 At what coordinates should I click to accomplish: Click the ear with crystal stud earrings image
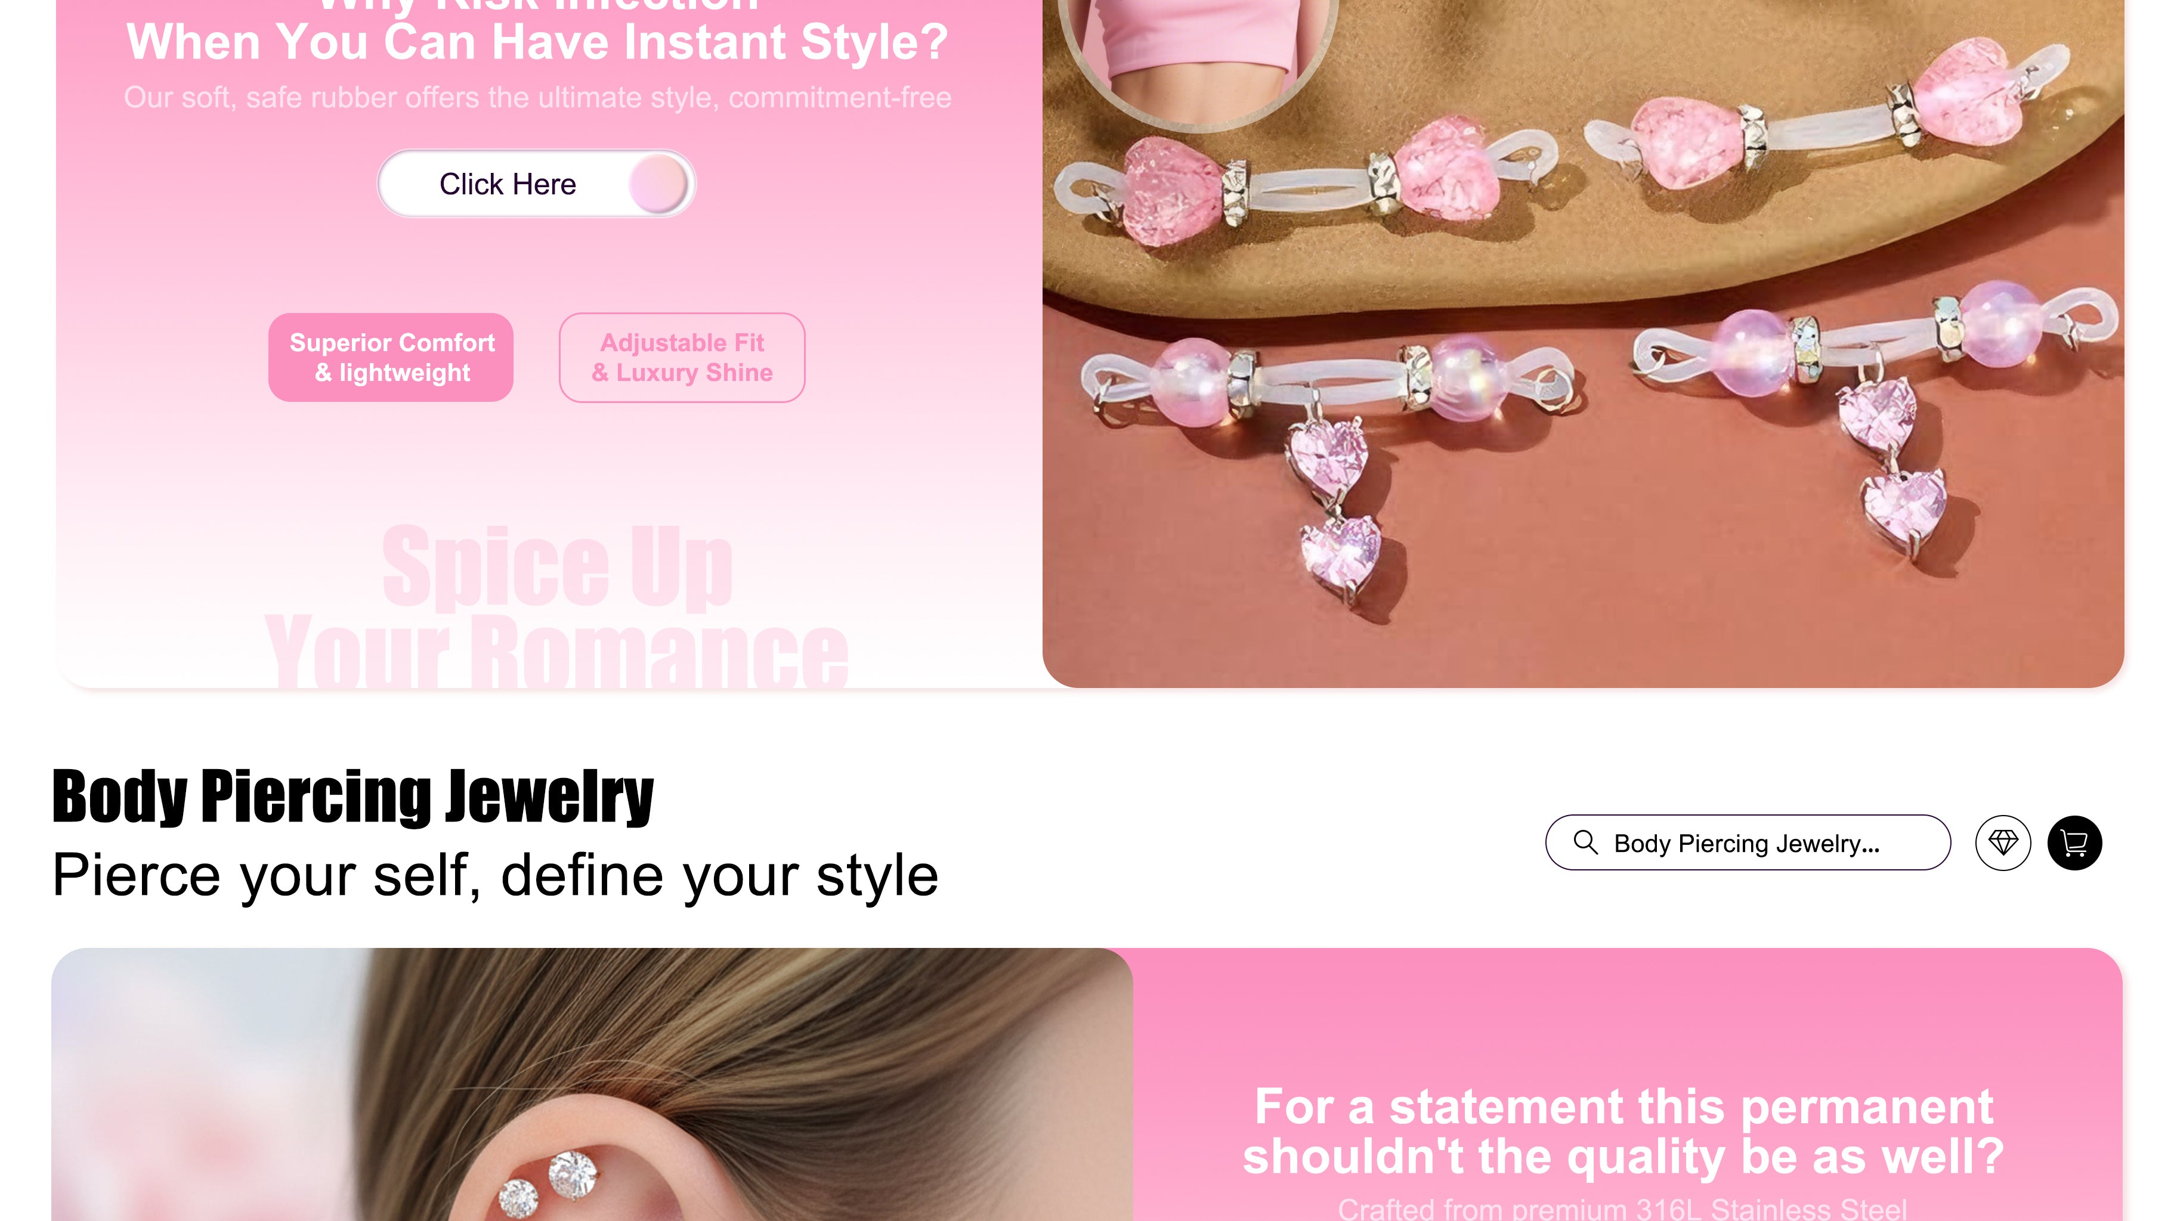click(592, 1084)
